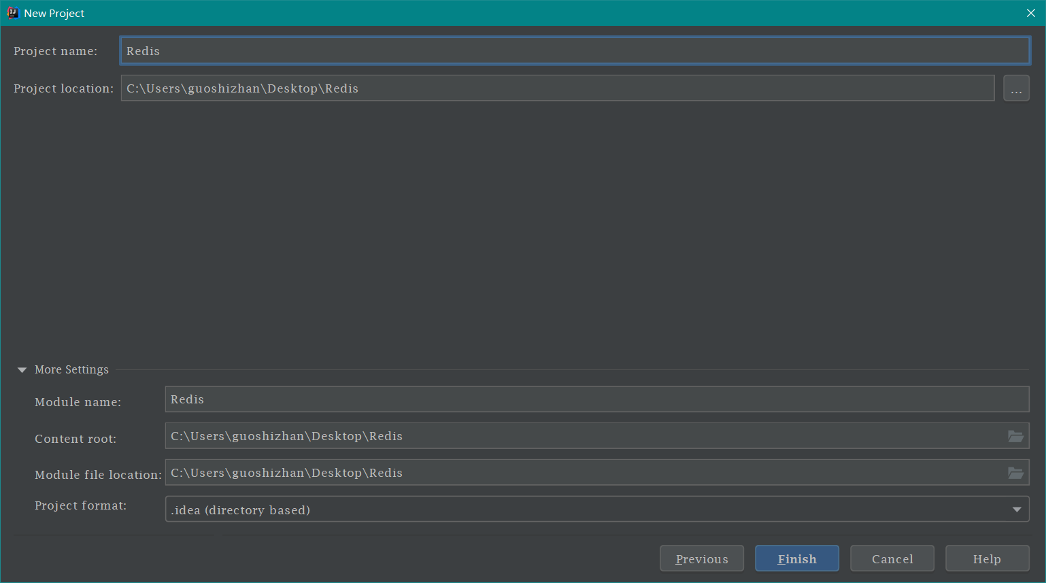Close the New Project dialog
The height and width of the screenshot is (583, 1046).
[1030, 13]
